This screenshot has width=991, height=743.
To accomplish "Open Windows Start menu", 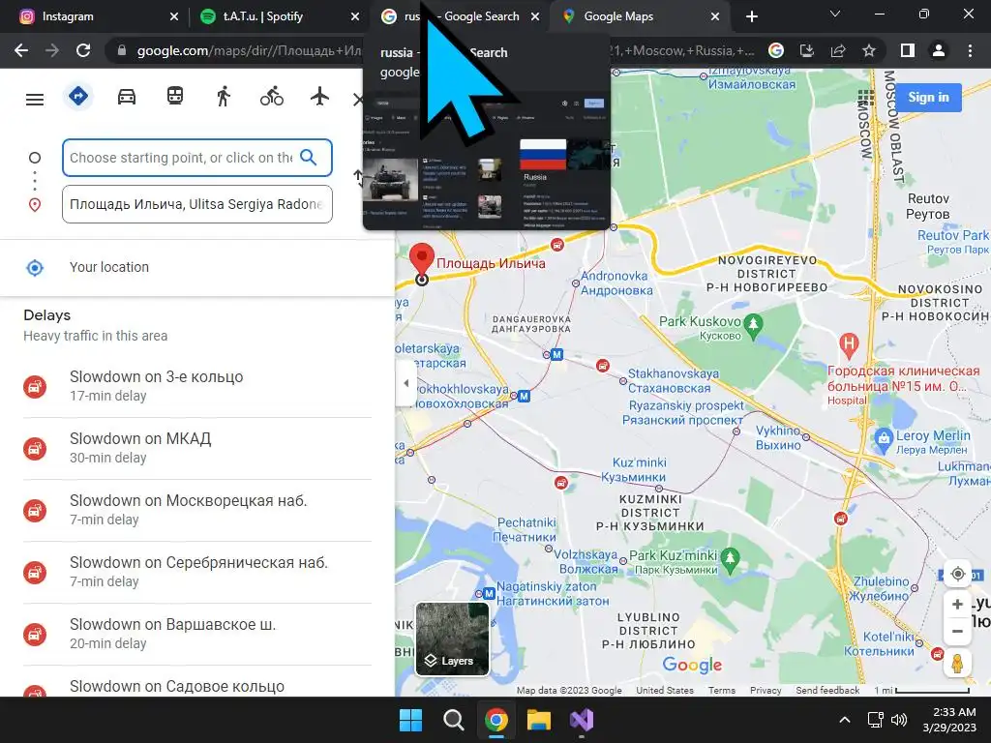I will point(410,720).
